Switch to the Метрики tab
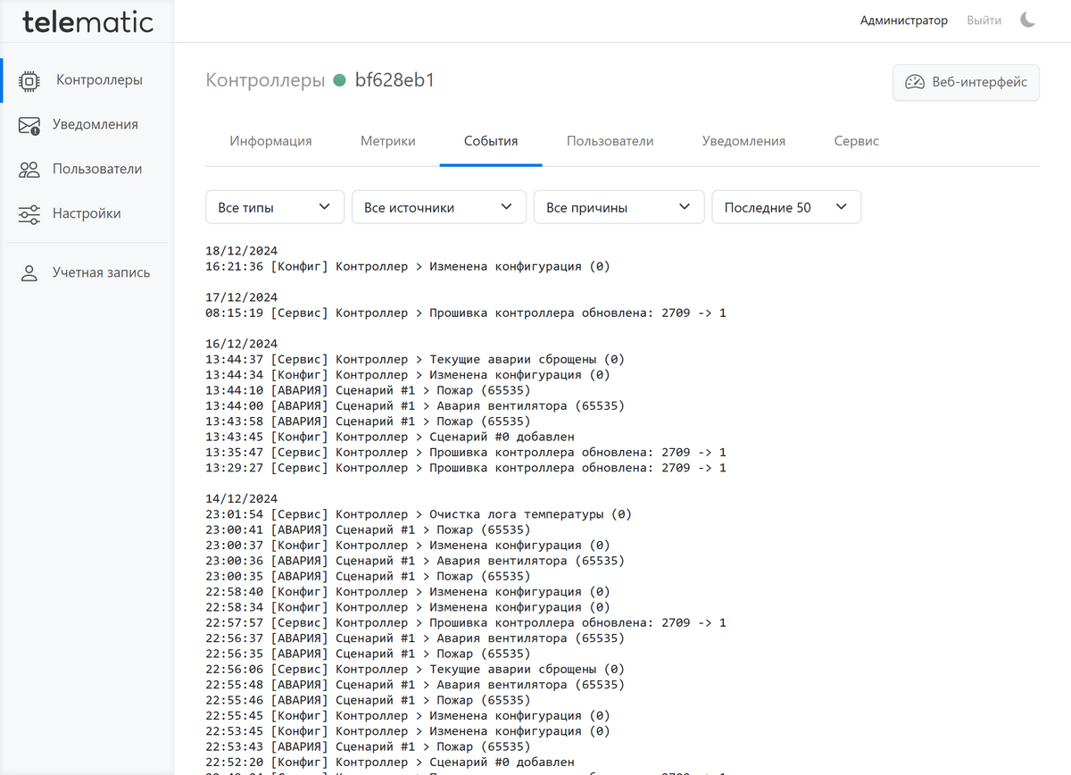Image resolution: width=1071 pixels, height=775 pixels. pos(387,141)
